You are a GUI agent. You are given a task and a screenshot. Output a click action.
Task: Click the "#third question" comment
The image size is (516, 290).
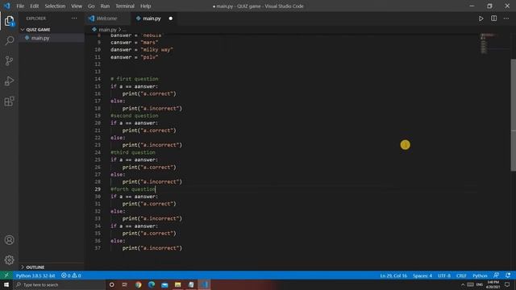(133, 152)
